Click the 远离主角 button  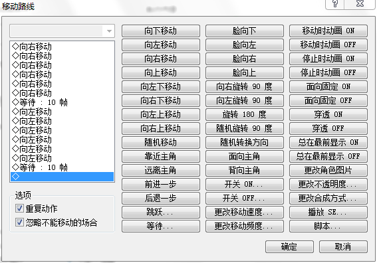(x=161, y=170)
